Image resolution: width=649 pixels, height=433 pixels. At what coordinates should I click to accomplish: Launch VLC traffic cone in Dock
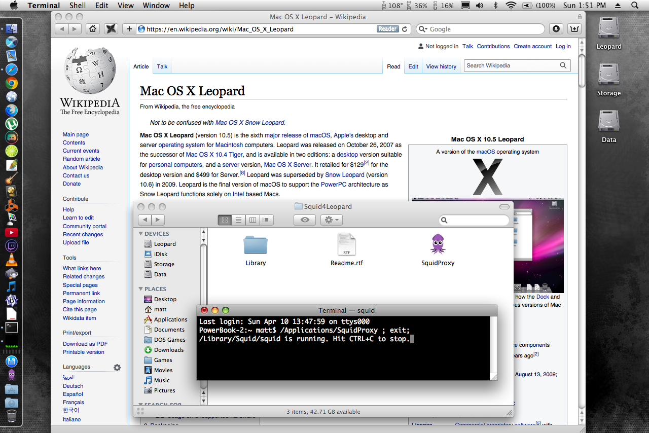point(12,260)
